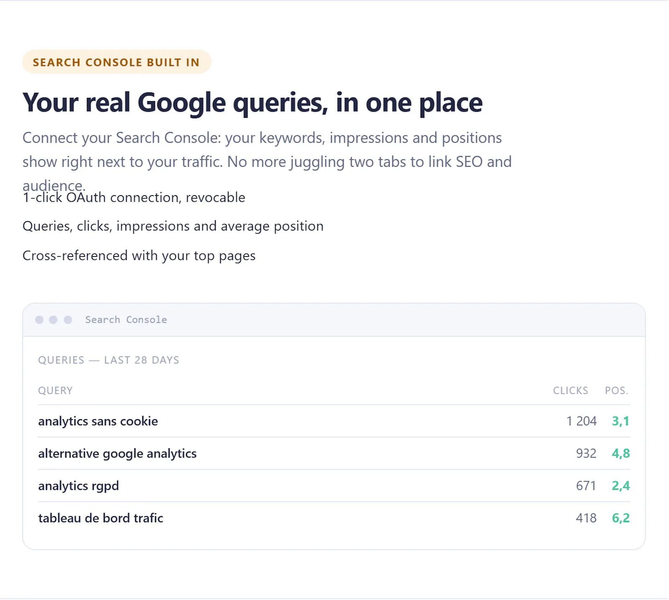Click position value 2,4

(620, 486)
